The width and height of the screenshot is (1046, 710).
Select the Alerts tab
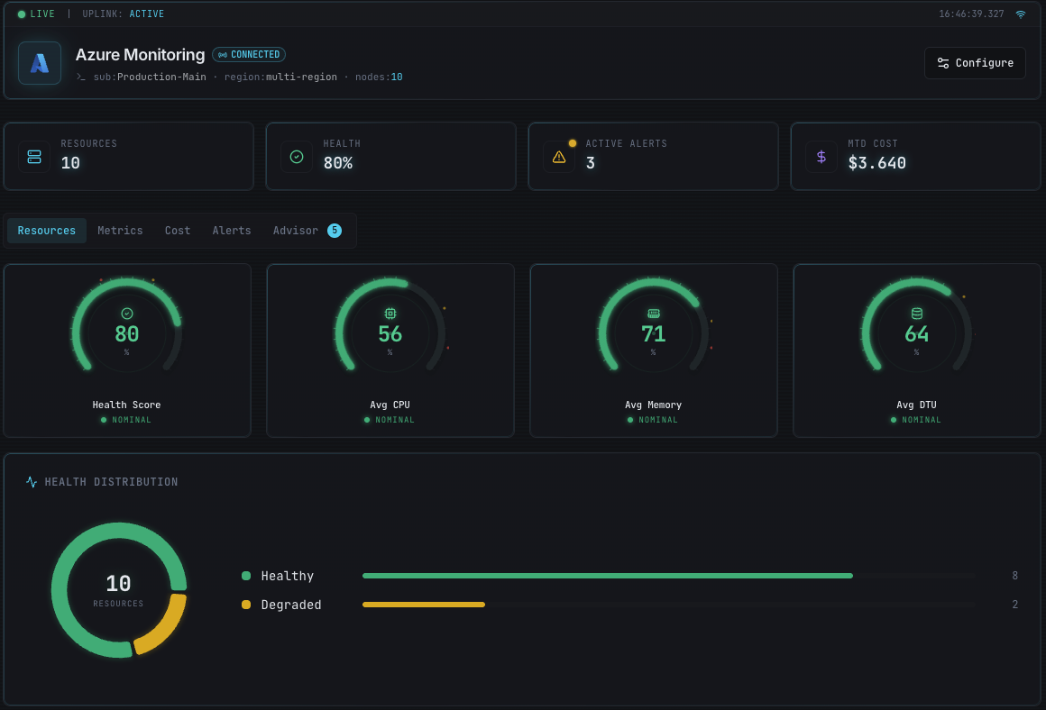(x=232, y=231)
